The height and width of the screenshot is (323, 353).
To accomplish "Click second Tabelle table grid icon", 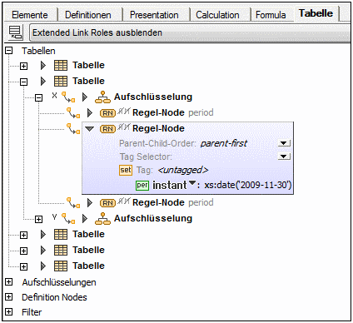I will 61,81.
